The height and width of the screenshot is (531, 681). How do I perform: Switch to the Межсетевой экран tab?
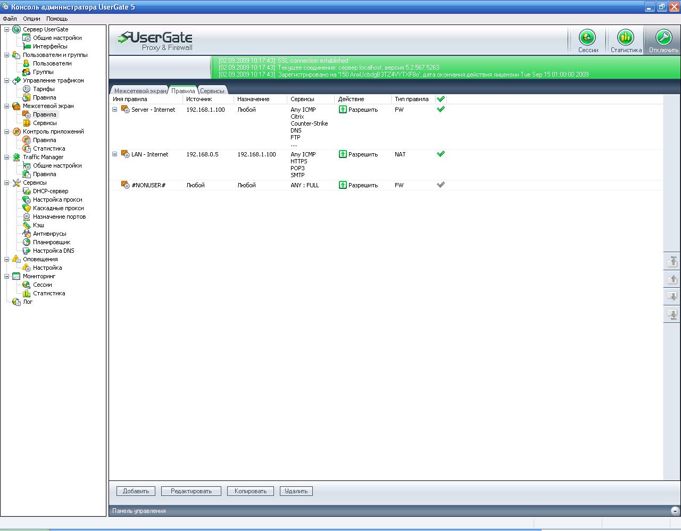pyautogui.click(x=139, y=91)
